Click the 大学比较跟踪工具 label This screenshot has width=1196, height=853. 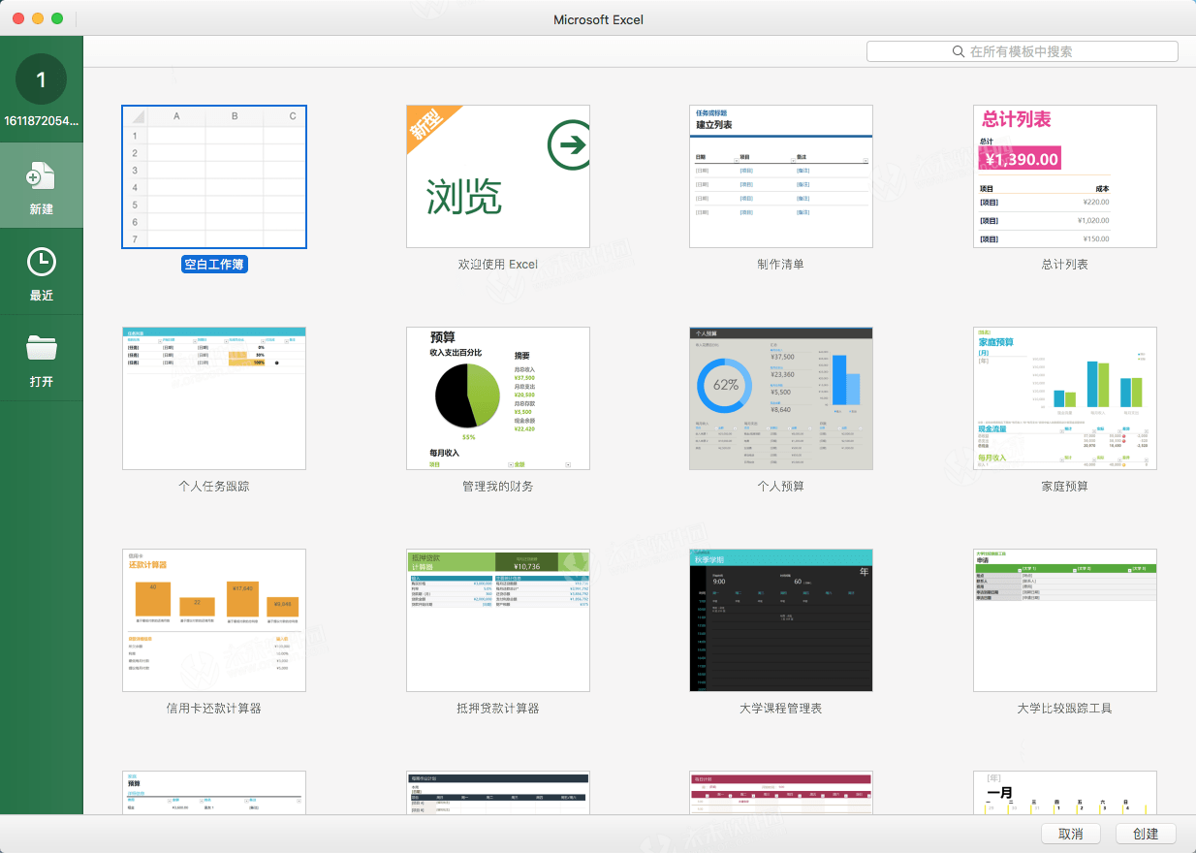click(1065, 708)
